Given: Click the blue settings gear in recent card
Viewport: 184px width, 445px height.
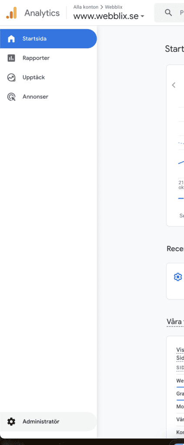Looking at the screenshot, I should (x=178, y=277).
